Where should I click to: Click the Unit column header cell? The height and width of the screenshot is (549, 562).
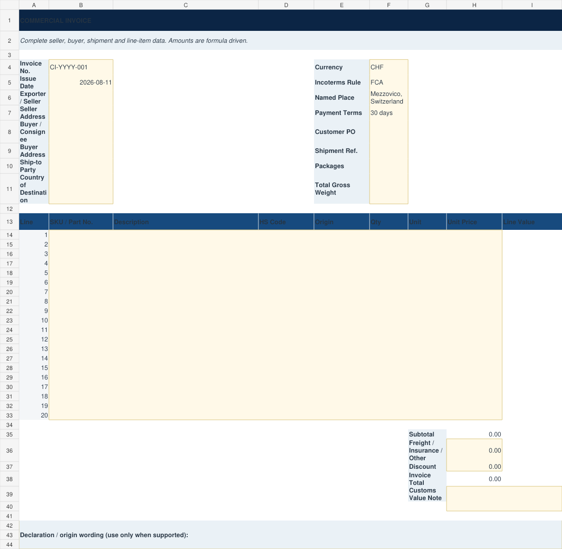[427, 222]
